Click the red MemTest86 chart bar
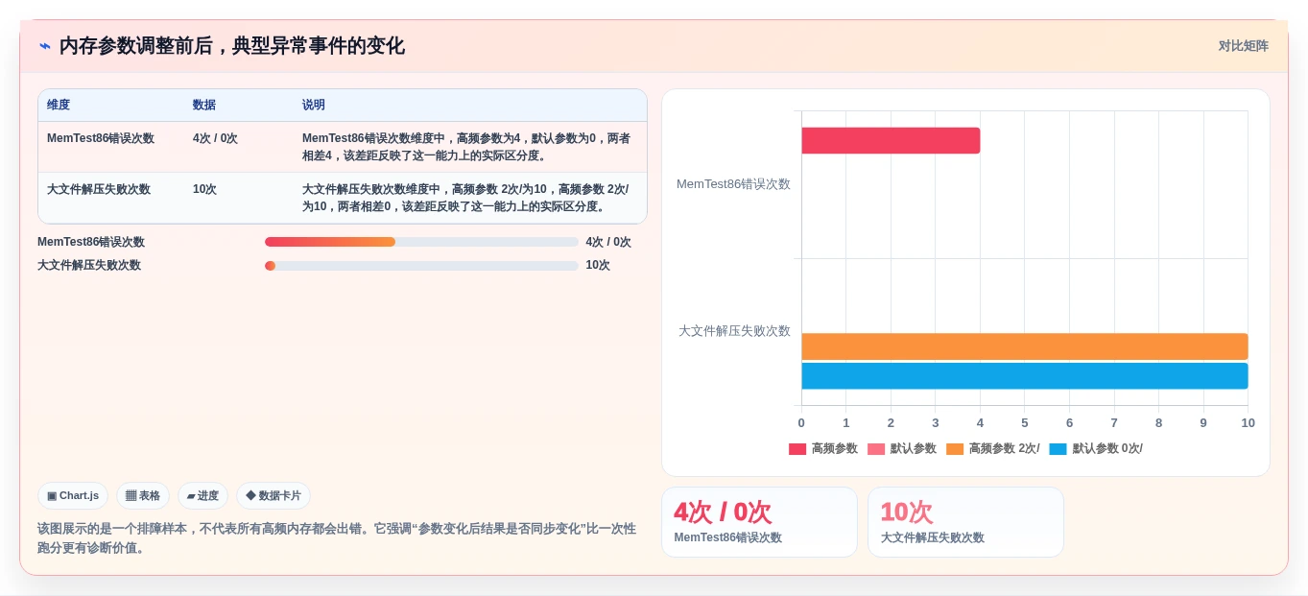Screen dimensions: 1308x596 pyautogui.click(x=891, y=140)
